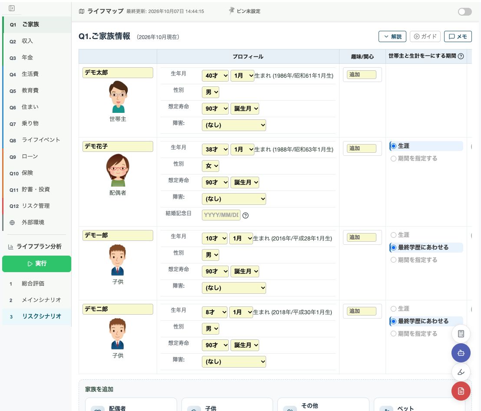
Task: Select 最終学歴にあわせる for デモ一郎
Action: click(x=393, y=247)
